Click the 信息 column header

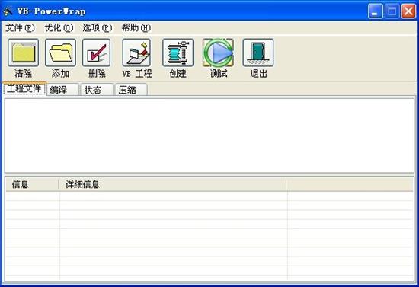click(32, 184)
